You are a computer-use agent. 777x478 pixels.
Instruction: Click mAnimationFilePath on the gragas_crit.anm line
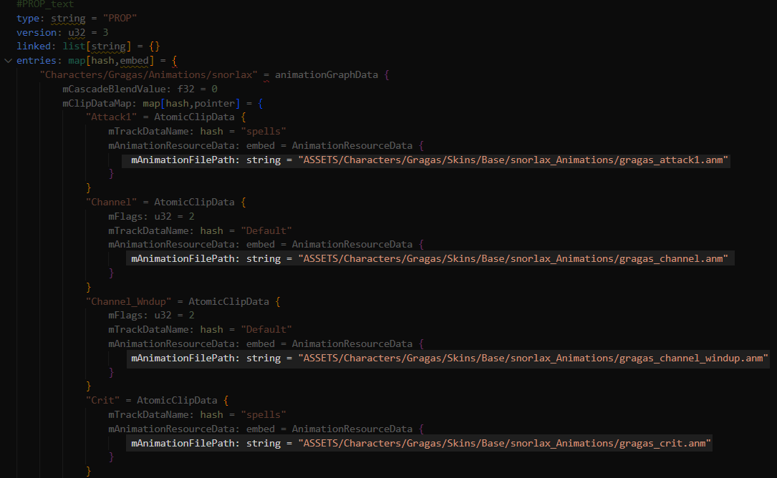click(183, 444)
